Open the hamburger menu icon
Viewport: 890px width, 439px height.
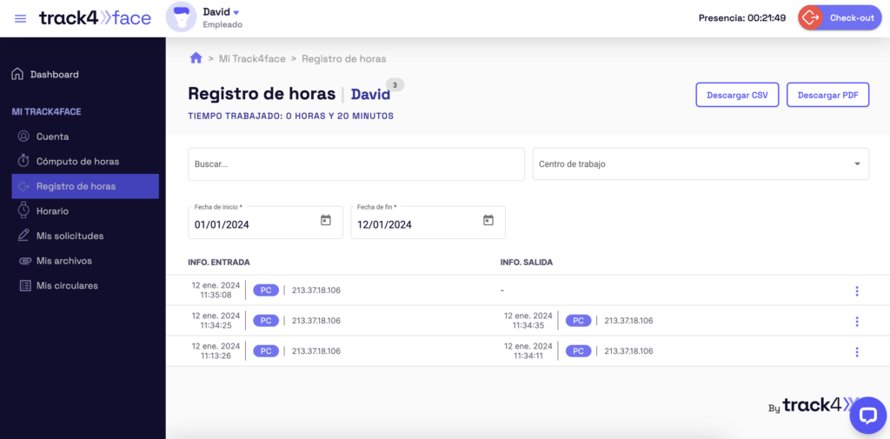20,18
